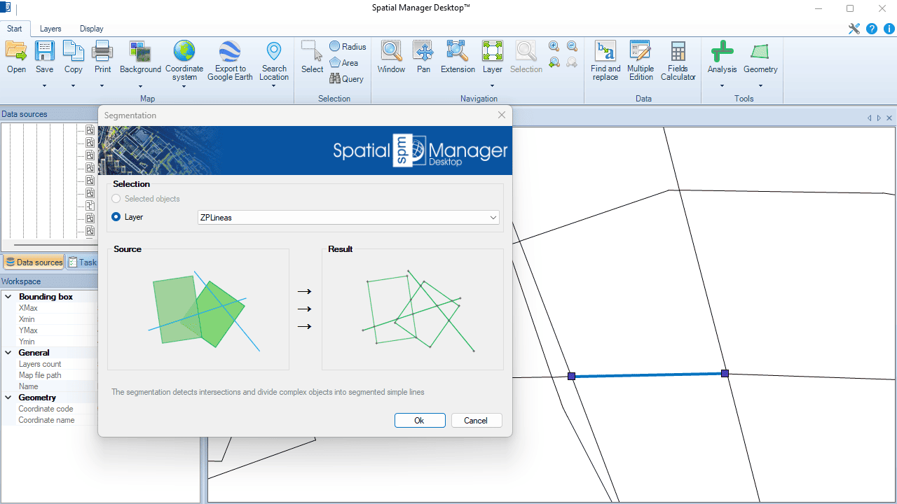Screen dimensions: 897x504
Task: Close the Segmentation dialog with X
Action: click(502, 115)
